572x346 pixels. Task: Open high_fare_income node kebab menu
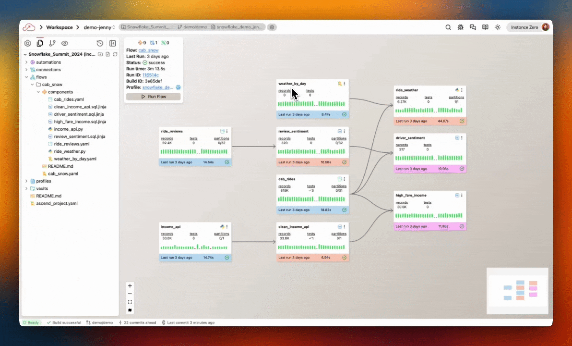[462, 196]
